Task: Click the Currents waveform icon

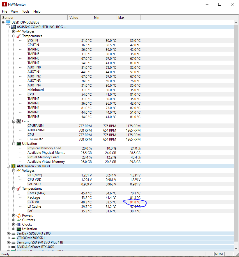Action: pos(19,220)
